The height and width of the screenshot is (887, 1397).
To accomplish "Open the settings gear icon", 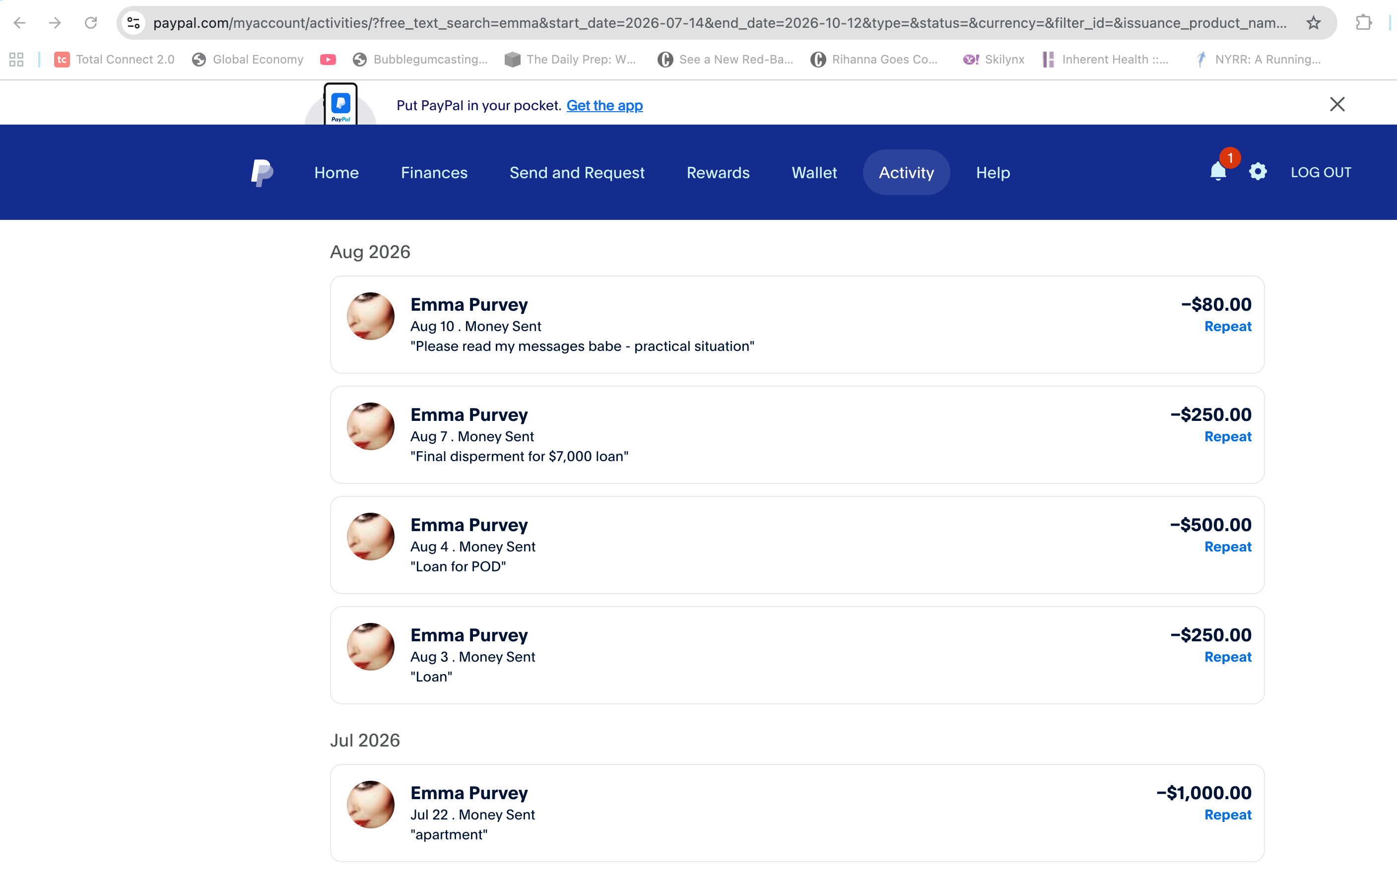I will tap(1258, 172).
